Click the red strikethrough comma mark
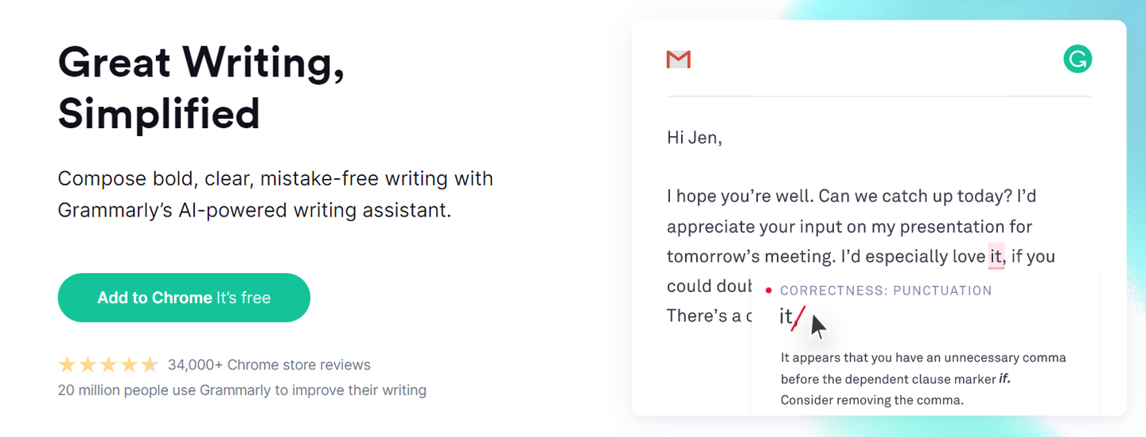Viewport: 1146px width, 437px height. pyautogui.click(x=798, y=317)
